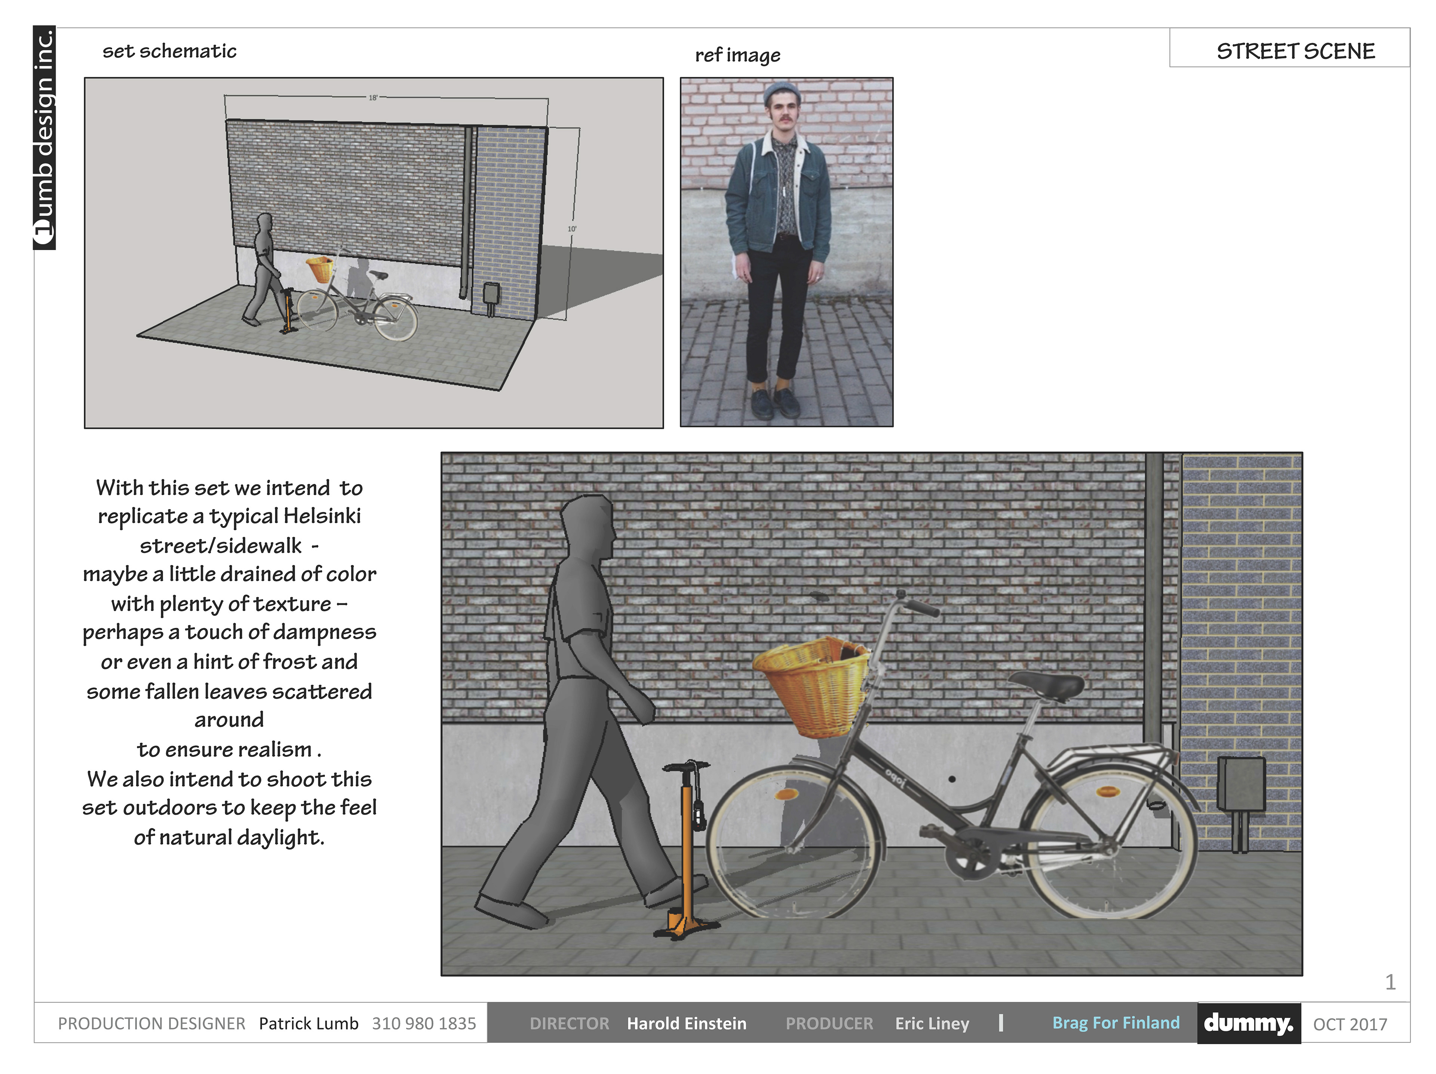Click the phone number 310 980 1835
Screen dimensions: 1436x1074
(424, 1024)
